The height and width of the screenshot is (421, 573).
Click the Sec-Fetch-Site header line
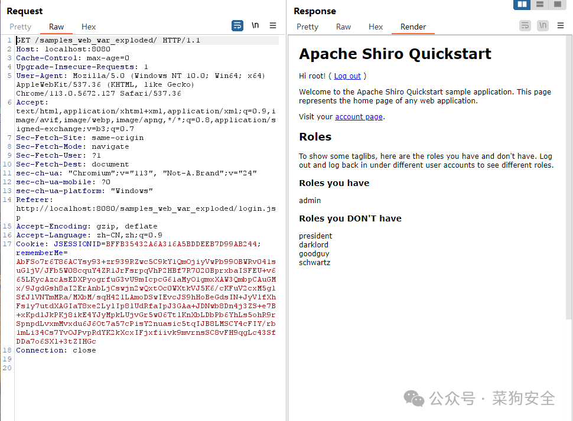[80, 138]
